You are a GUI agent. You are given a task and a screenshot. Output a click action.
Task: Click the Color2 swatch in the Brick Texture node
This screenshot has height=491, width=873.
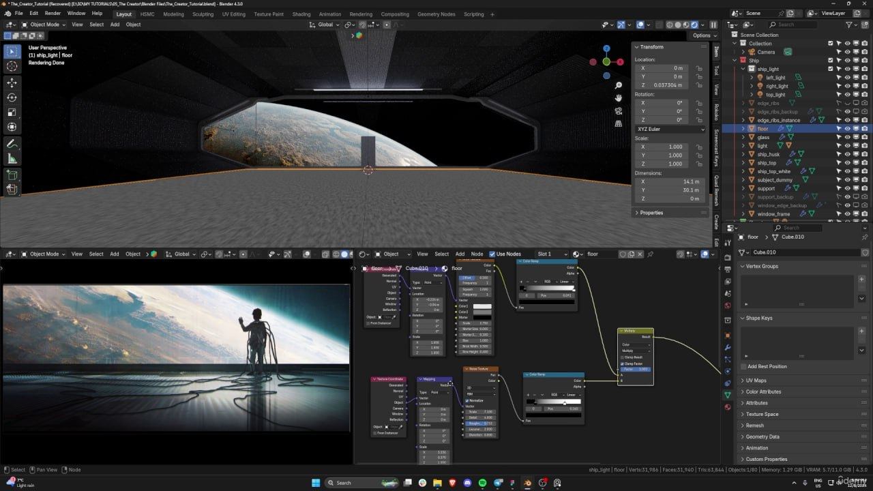(482, 312)
